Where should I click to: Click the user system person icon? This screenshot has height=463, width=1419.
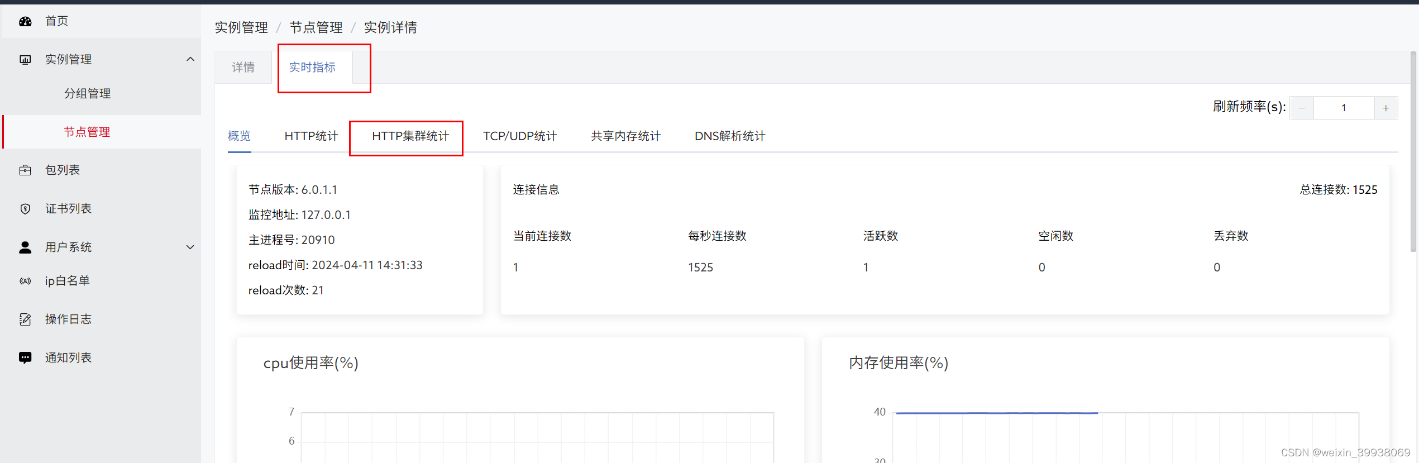[x=25, y=247]
